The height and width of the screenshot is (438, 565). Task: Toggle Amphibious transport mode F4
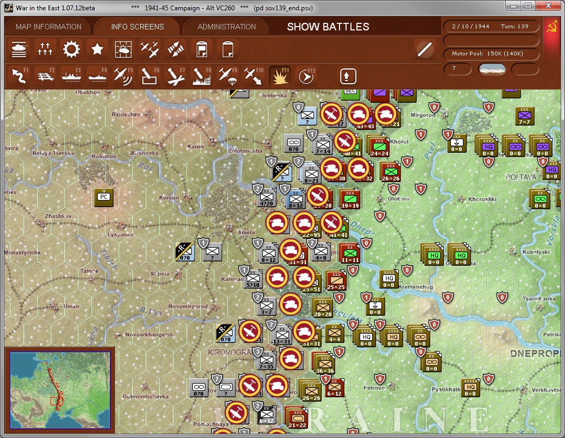pyautogui.click(x=97, y=76)
